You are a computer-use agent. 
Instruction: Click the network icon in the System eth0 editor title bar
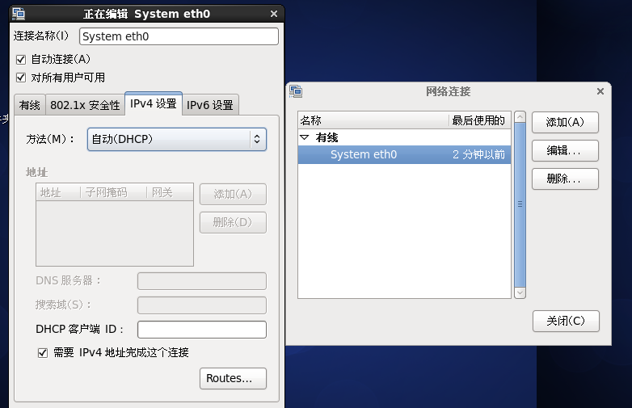[19, 14]
